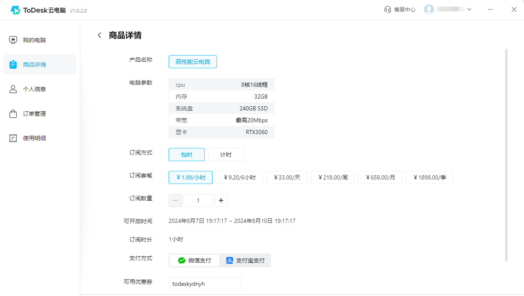The image size is (524, 296).
Task: Click 个人信息 person icon in sidebar
Action: (13, 89)
